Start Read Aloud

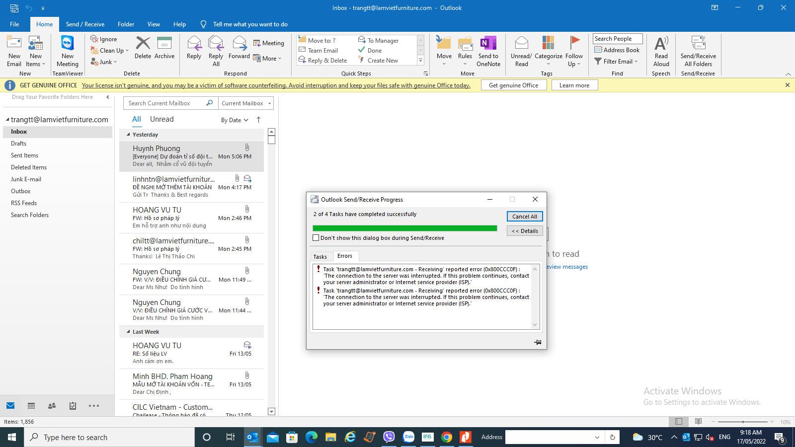(661, 51)
